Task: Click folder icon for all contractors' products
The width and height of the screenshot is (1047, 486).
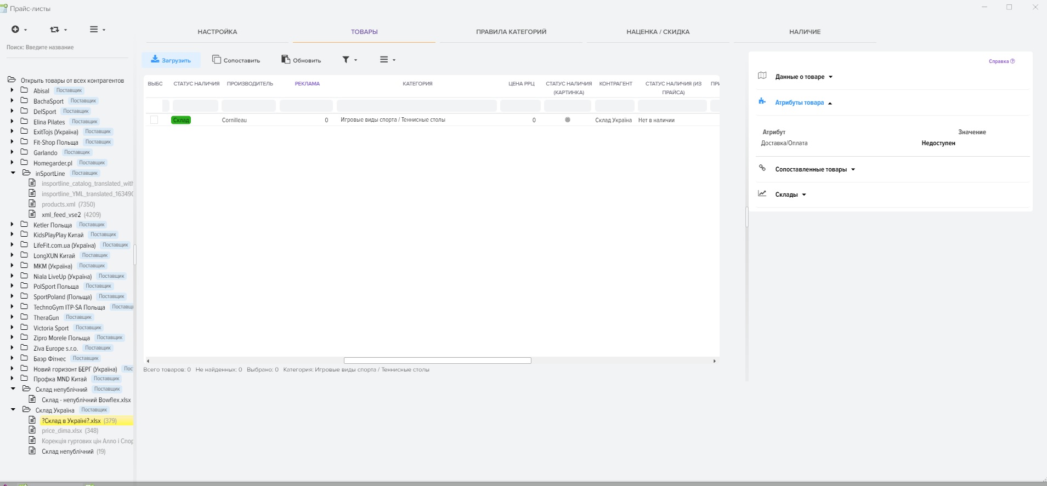Action: (12, 80)
